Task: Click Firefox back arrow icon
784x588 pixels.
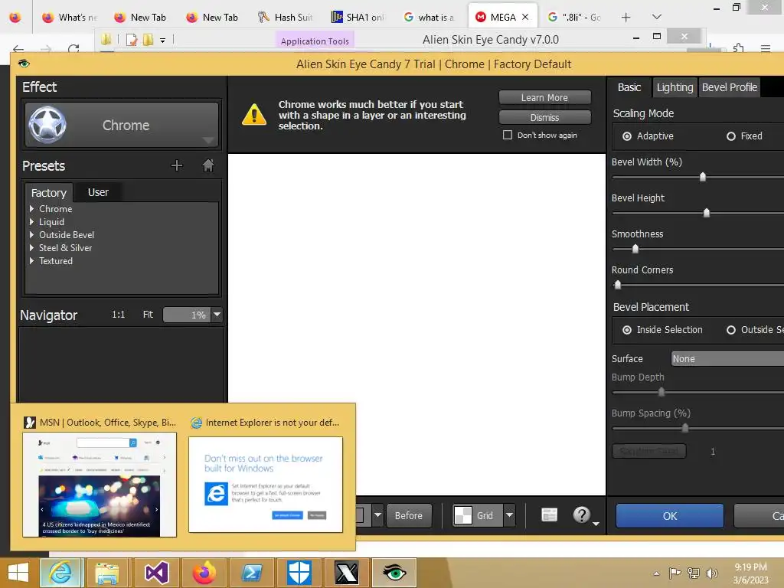Action: point(18,48)
